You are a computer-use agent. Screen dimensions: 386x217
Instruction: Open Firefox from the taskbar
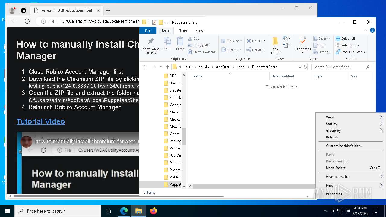click(153, 211)
